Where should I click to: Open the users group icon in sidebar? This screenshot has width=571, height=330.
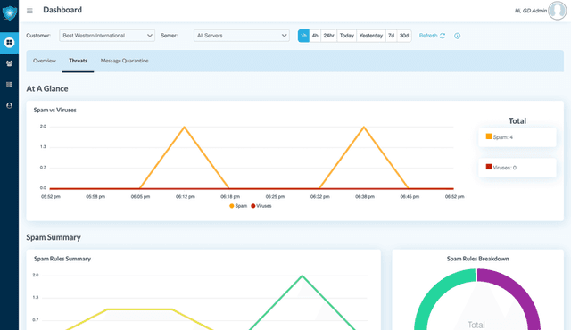[10, 63]
